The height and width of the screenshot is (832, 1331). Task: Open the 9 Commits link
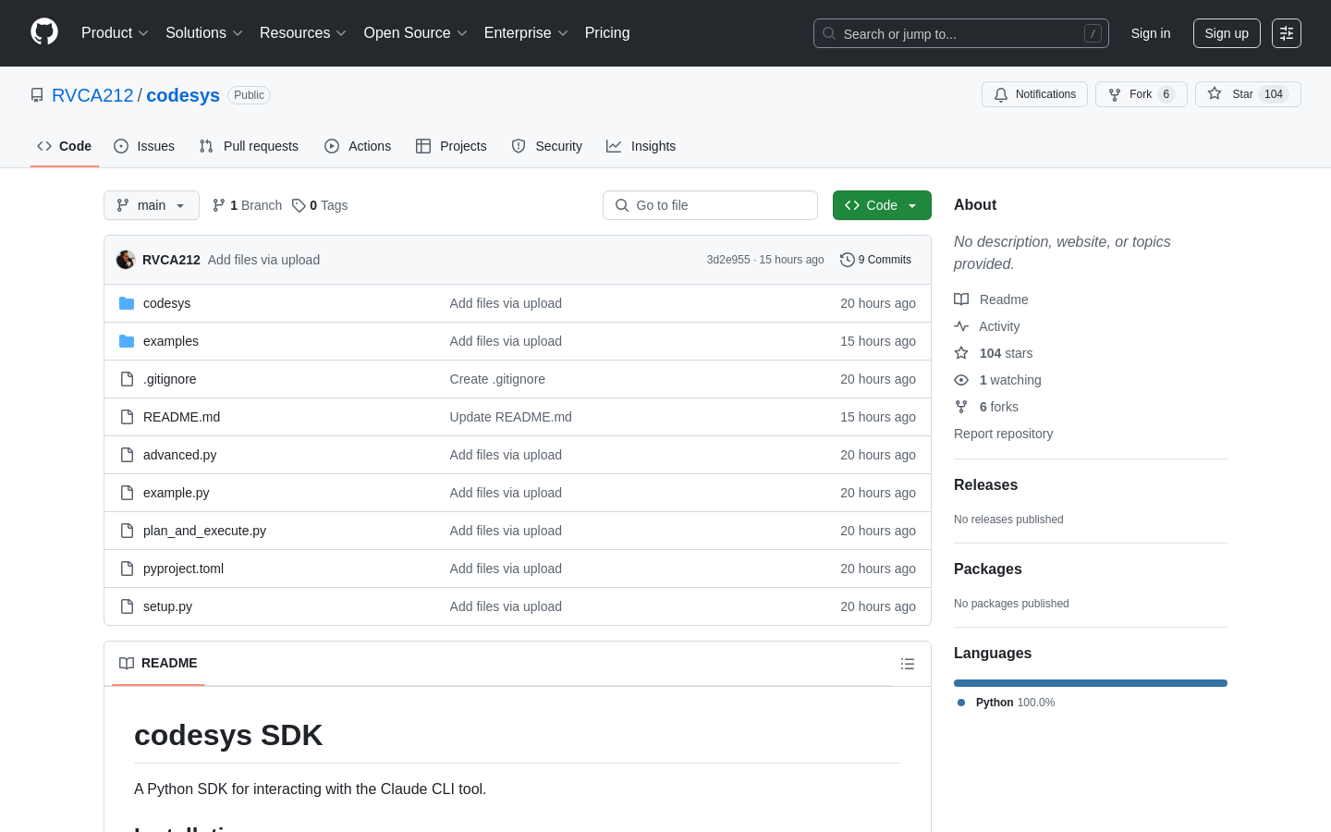[x=875, y=260]
